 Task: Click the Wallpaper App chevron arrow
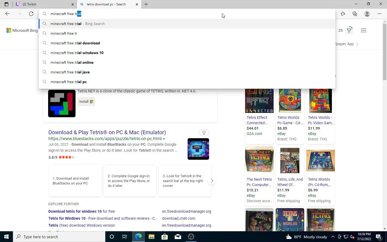click(x=357, y=44)
